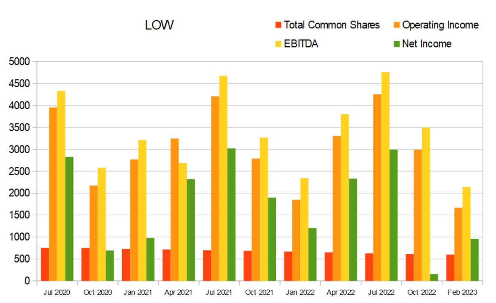This screenshot has width=496, height=303.
Task: Click the 5000 y-axis value
Action: coord(19,62)
